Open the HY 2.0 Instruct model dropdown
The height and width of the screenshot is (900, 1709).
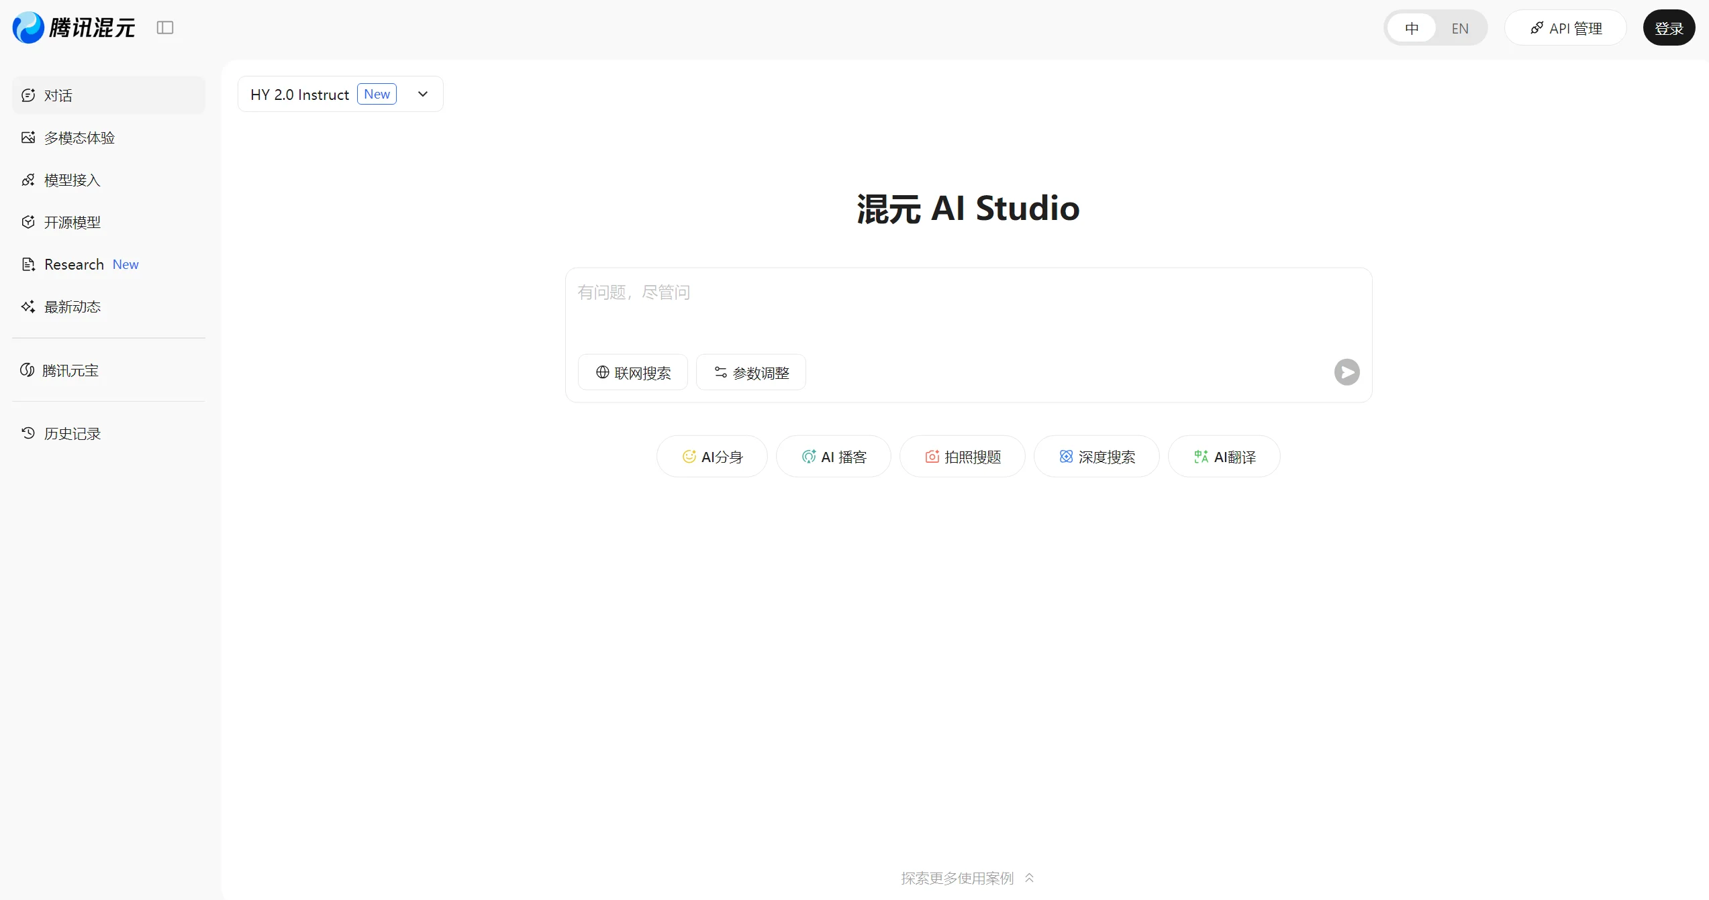pyautogui.click(x=422, y=94)
